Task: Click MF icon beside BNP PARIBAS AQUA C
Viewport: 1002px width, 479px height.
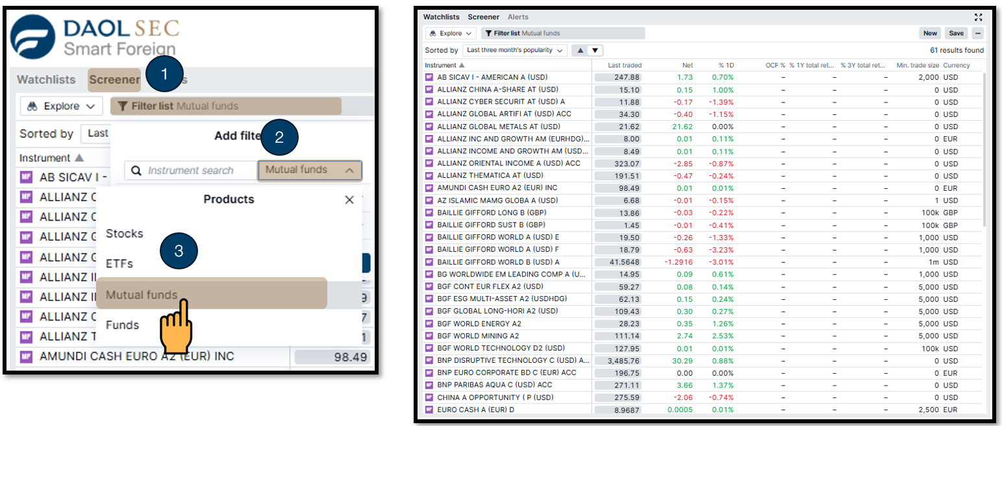Action: click(x=429, y=385)
